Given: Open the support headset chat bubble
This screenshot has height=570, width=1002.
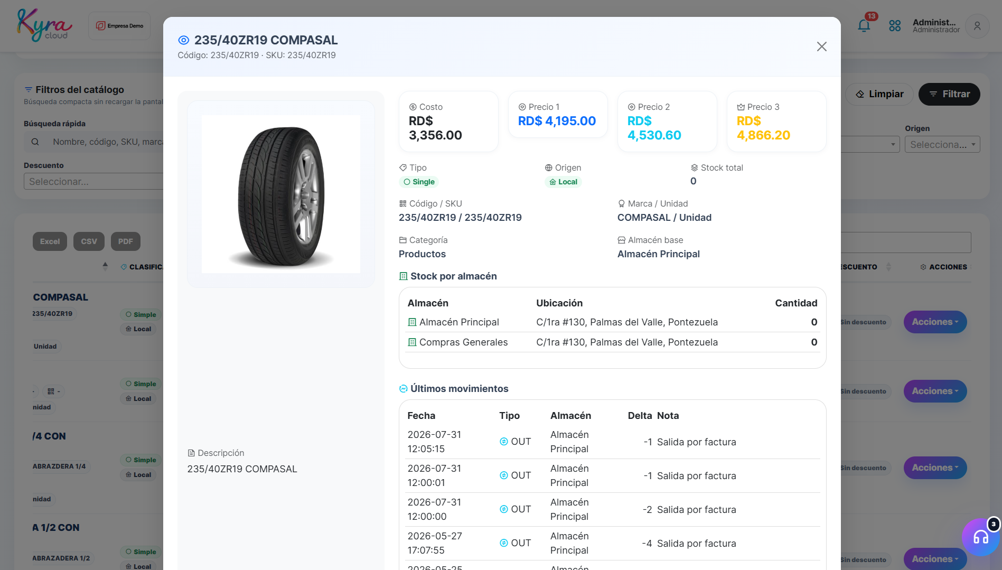Looking at the screenshot, I should click(x=980, y=537).
